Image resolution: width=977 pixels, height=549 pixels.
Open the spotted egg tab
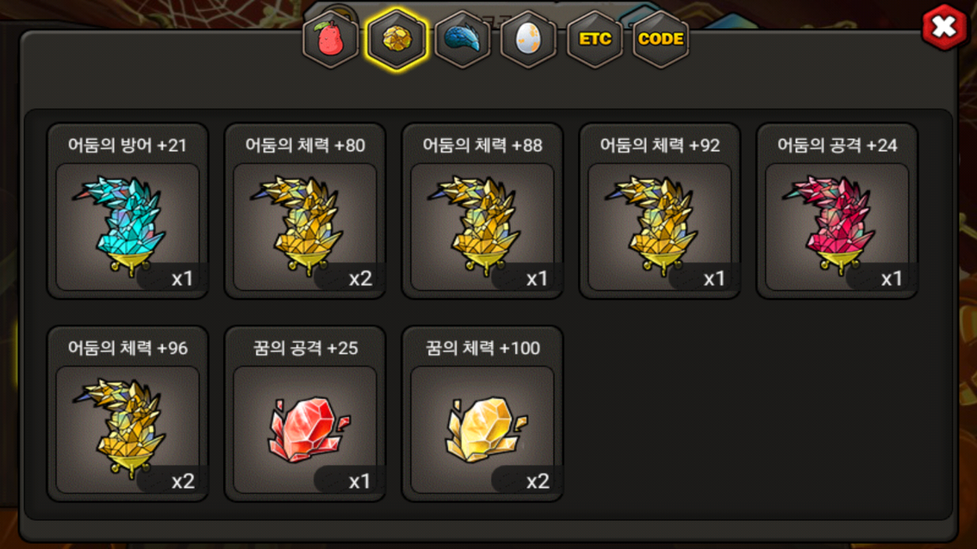pos(529,39)
